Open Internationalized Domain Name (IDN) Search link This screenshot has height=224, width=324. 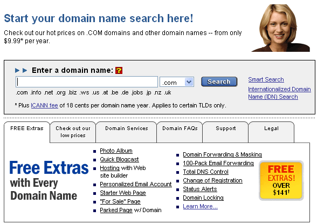pyautogui.click(x=279, y=93)
